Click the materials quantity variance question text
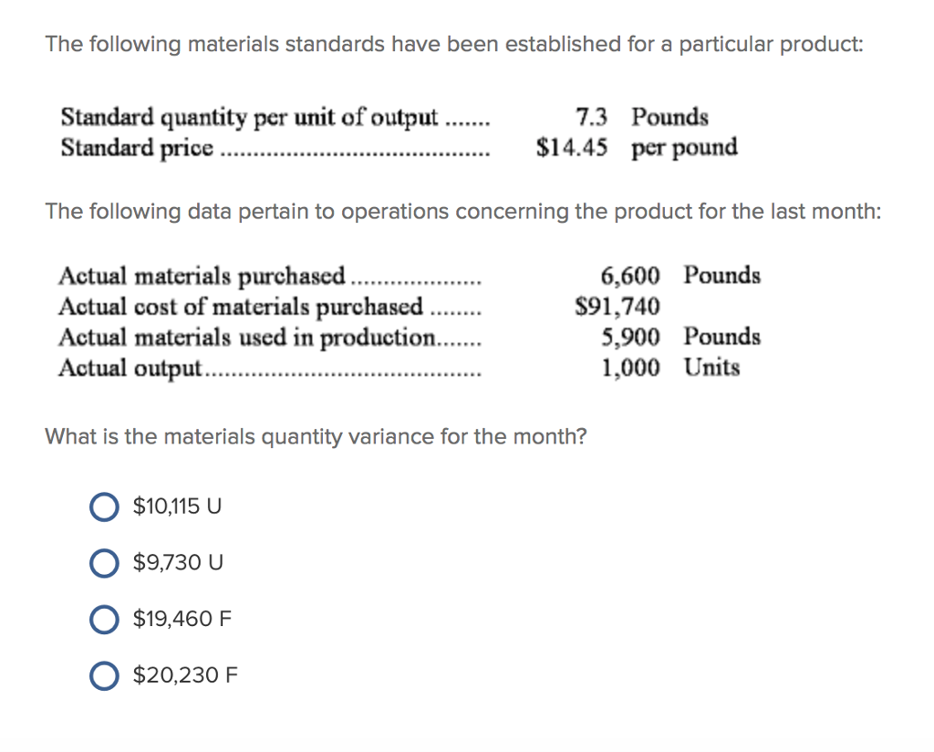934x752 pixels. click(x=316, y=436)
